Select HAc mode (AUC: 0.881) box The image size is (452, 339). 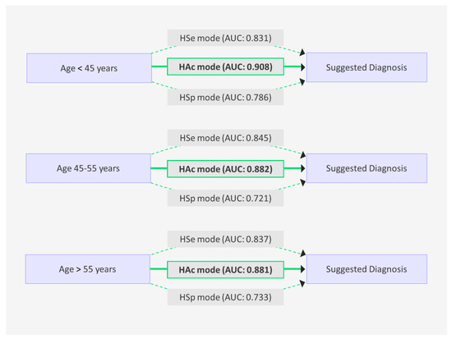(225, 269)
